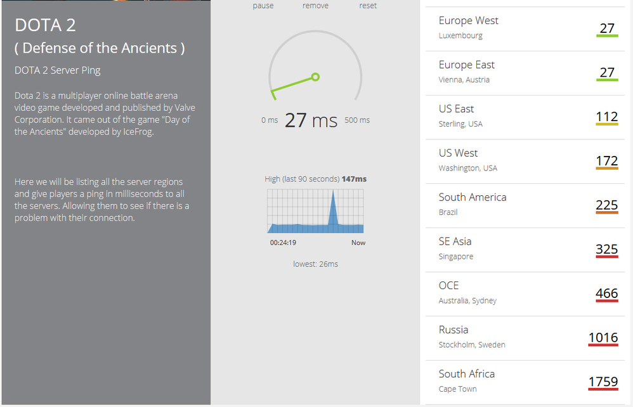Viewport: 633px width, 407px height.
Task: Click the DOTA 2 Server Ping subtitle
Action: tap(58, 70)
